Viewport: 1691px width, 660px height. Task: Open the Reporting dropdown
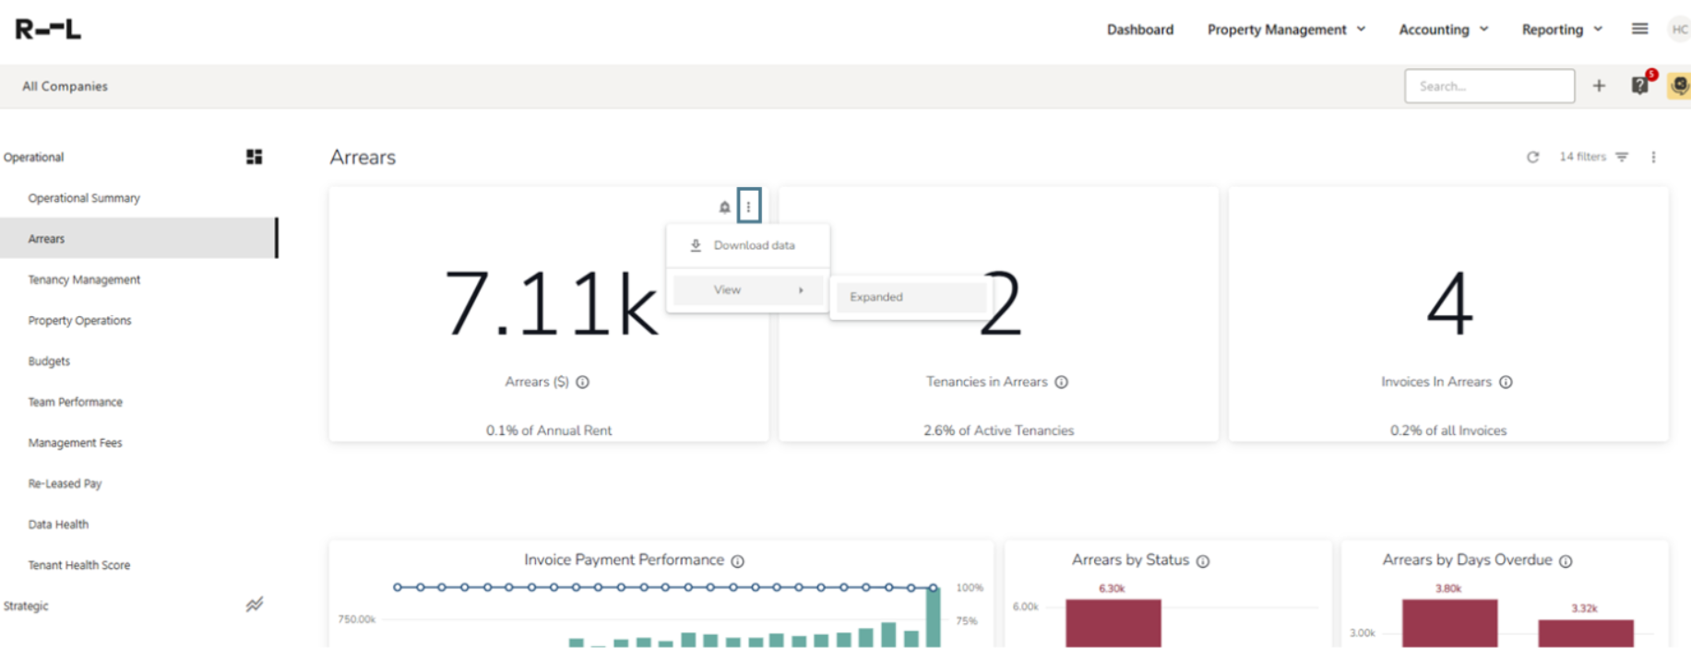[x=1561, y=29]
